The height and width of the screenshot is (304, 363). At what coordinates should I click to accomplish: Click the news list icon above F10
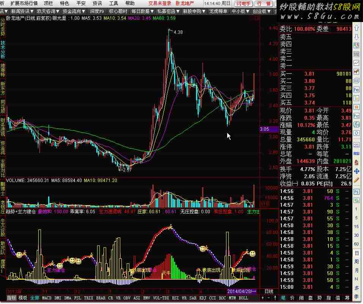[357, 81]
